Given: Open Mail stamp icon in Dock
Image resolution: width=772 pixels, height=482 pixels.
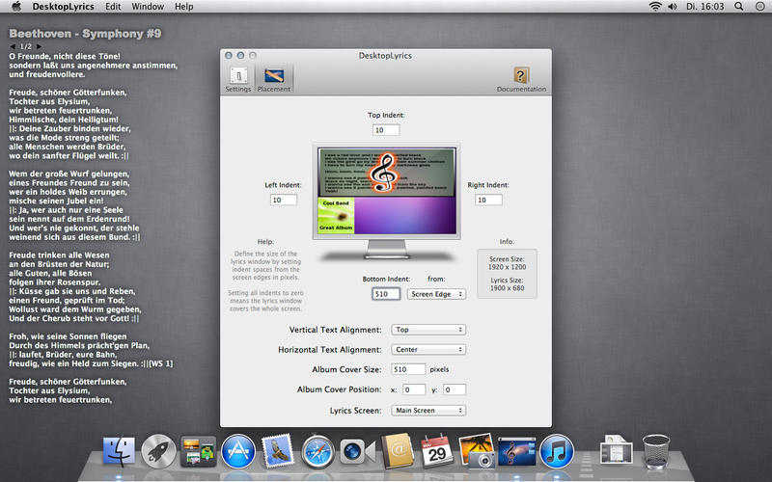Looking at the screenshot, I should 278,451.
